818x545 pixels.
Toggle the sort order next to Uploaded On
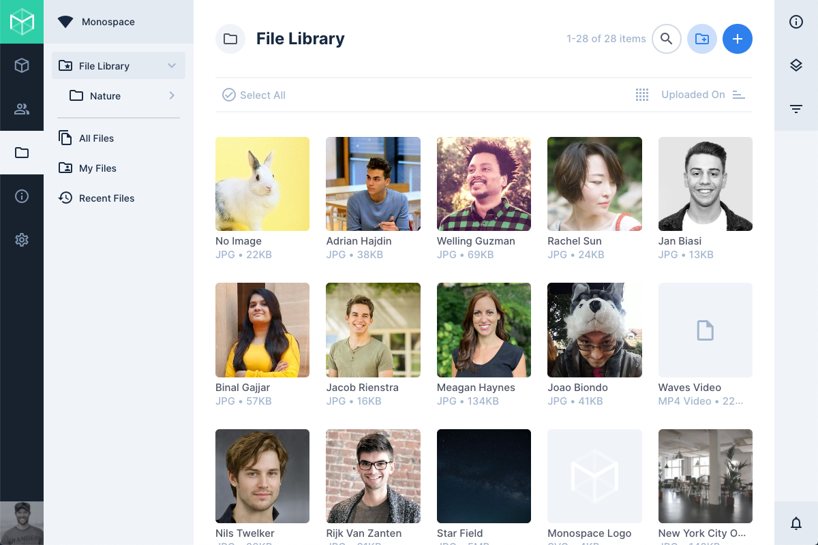(738, 95)
